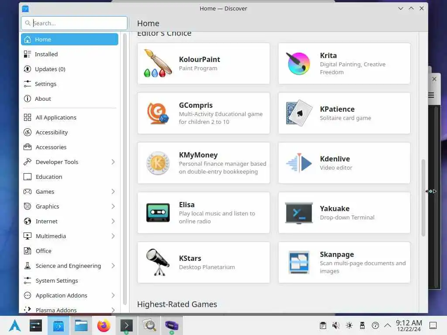Viewport: 447px width, 335px height.
Task: Open the KStars telescope icon
Action: 158,262
